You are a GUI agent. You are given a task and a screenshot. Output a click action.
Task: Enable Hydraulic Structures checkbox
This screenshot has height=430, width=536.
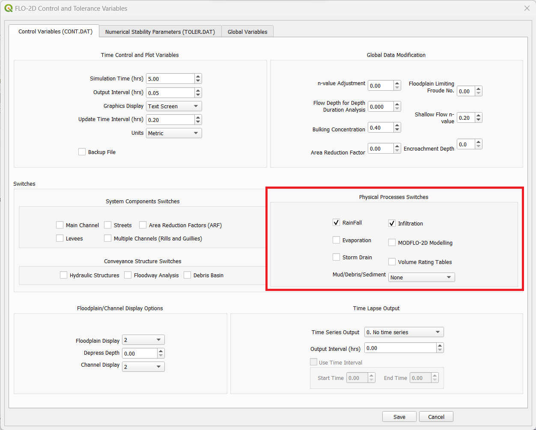(64, 275)
